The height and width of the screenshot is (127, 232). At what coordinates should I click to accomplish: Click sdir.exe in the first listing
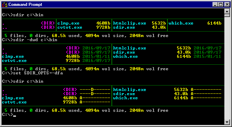pos(124,27)
